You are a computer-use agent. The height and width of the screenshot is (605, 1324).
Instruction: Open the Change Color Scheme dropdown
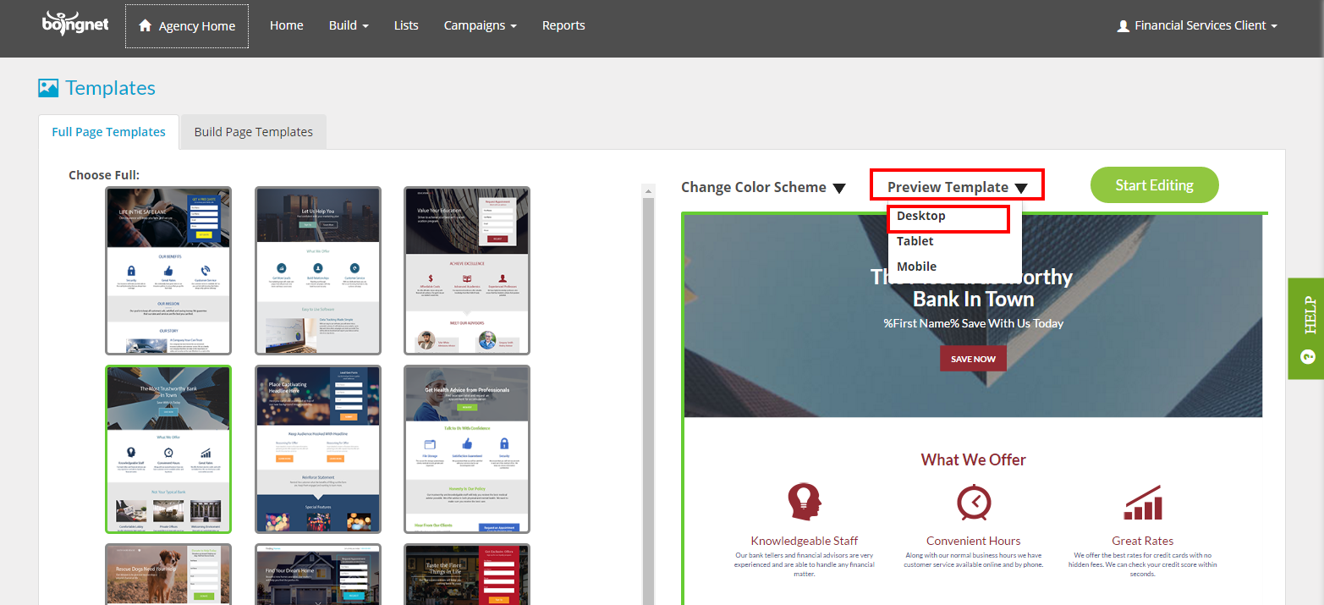(x=763, y=187)
